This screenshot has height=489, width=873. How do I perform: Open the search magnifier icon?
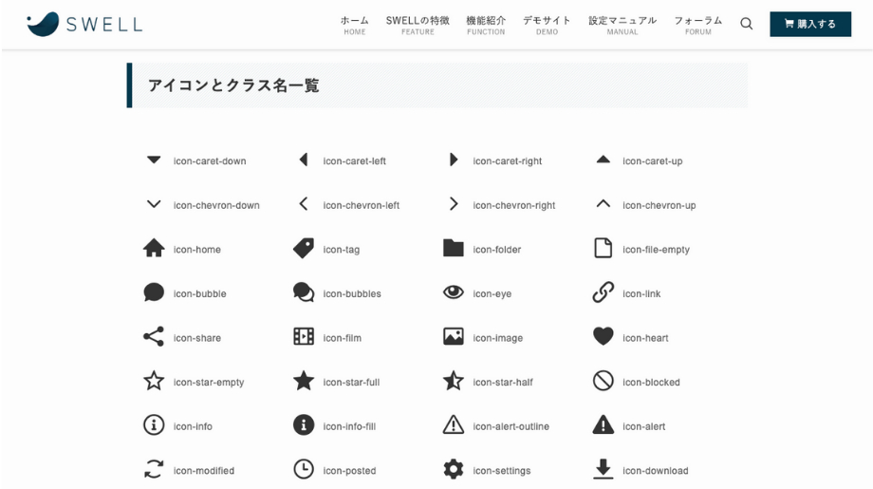pyautogui.click(x=747, y=24)
